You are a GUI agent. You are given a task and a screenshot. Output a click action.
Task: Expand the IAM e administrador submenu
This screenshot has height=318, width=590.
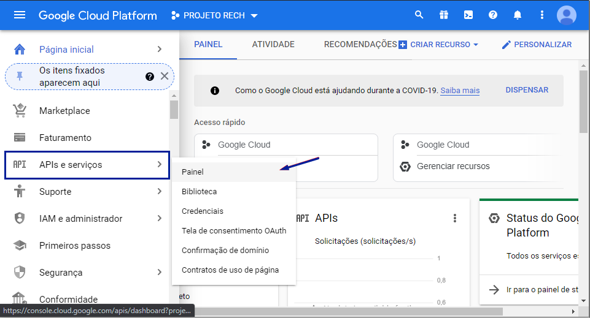point(159,219)
